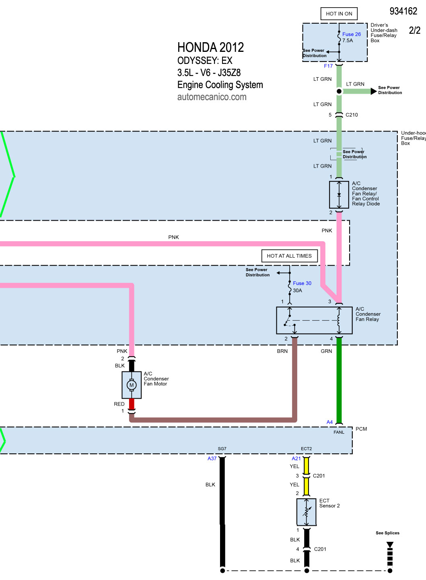This screenshot has width=426, height=580.
Task: Click the blue A4 pin label
Action: 329,422
